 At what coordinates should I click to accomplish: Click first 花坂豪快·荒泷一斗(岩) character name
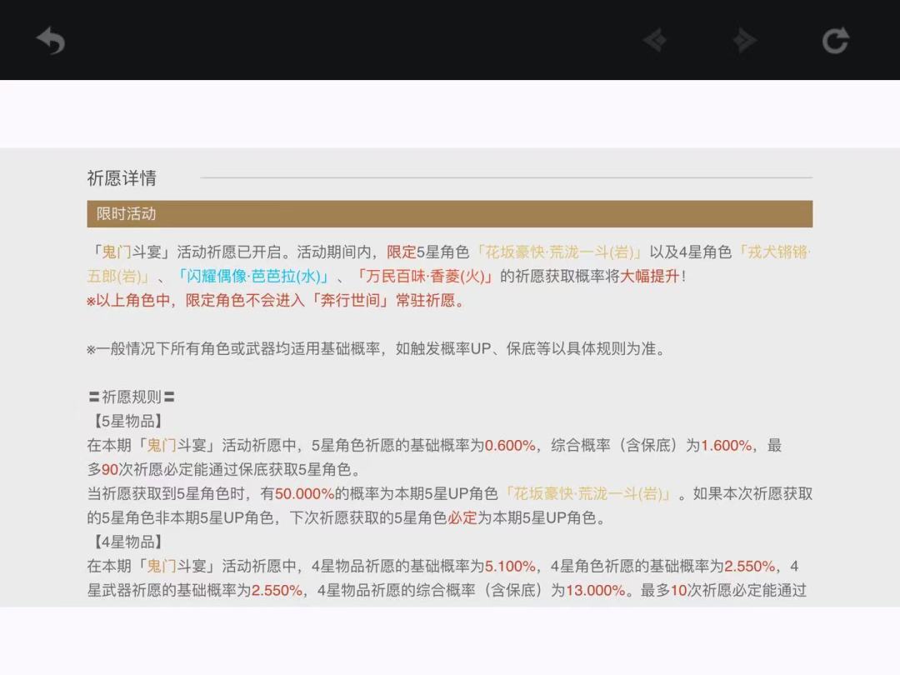tap(558, 252)
